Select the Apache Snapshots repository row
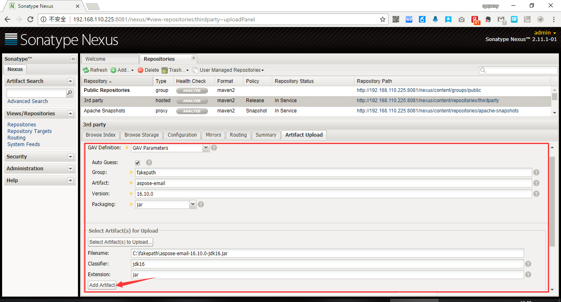 tap(316, 111)
